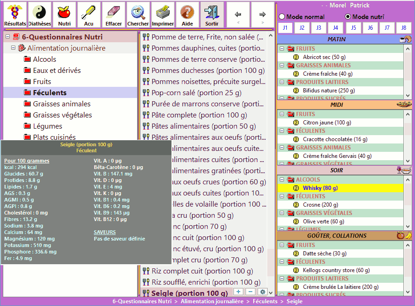Screen dimensions: 415x306
Task: Open the gear settings beside Seigle
Action: [x=263, y=292]
